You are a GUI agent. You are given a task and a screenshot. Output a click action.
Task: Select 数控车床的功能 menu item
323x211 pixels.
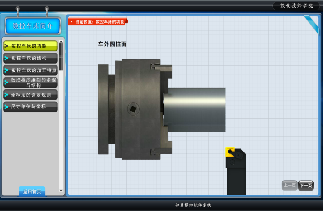(x=30, y=46)
